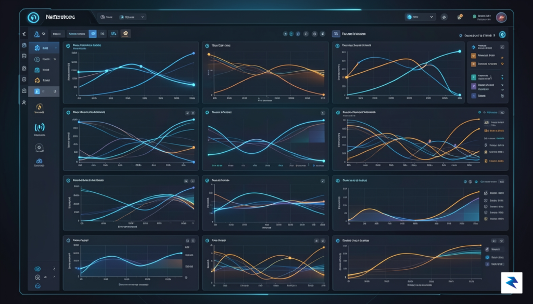The height and width of the screenshot is (304, 533).
Task: Click the small square button atop top-right list panel
Action: click(502, 47)
